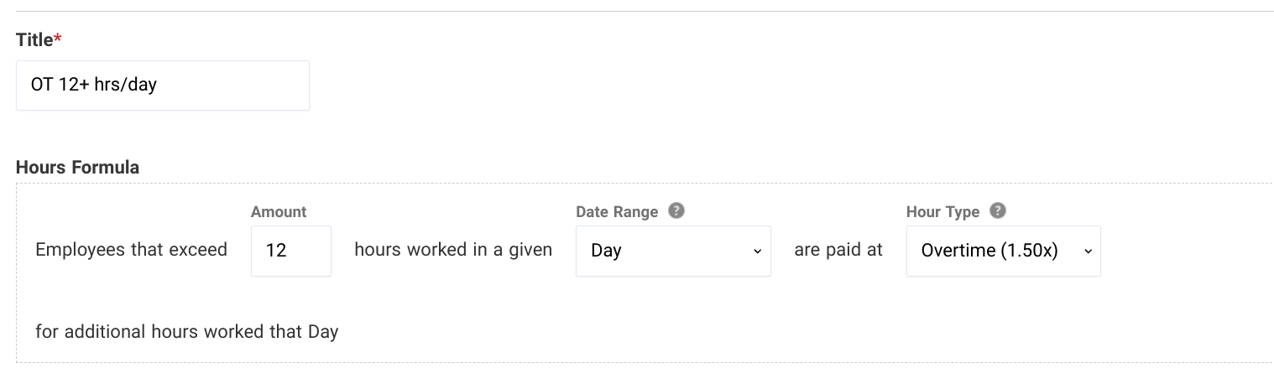Click "for additional hours worked that Day" text
This screenshot has height=368, width=1274.
tap(186, 332)
